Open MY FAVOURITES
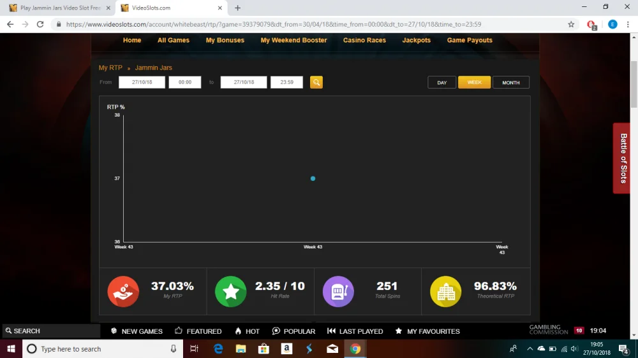638x358 pixels. pyautogui.click(x=427, y=331)
